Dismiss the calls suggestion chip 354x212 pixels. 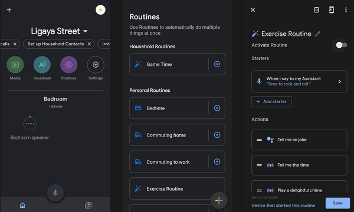[x=15, y=44]
